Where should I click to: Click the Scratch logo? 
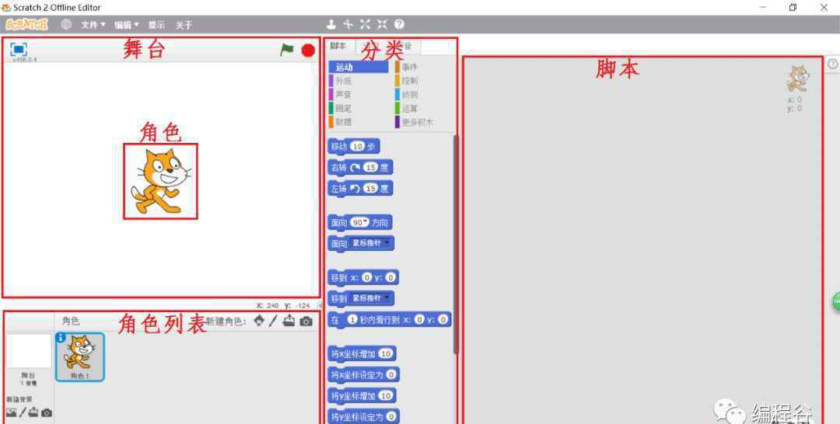click(x=26, y=25)
